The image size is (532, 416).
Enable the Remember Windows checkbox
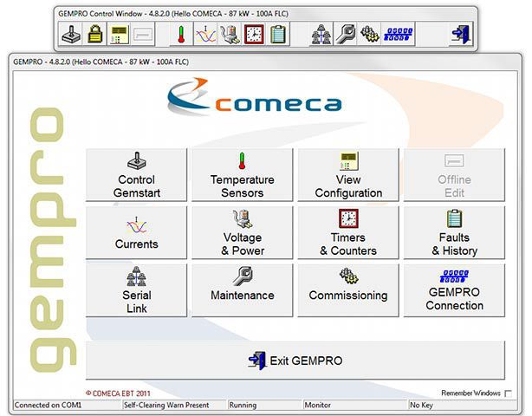pyautogui.click(x=509, y=393)
